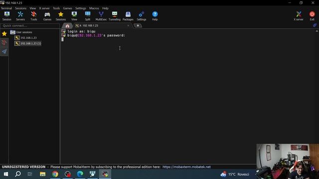
Task: Open the 15°C weather widget
Action: [235, 174]
